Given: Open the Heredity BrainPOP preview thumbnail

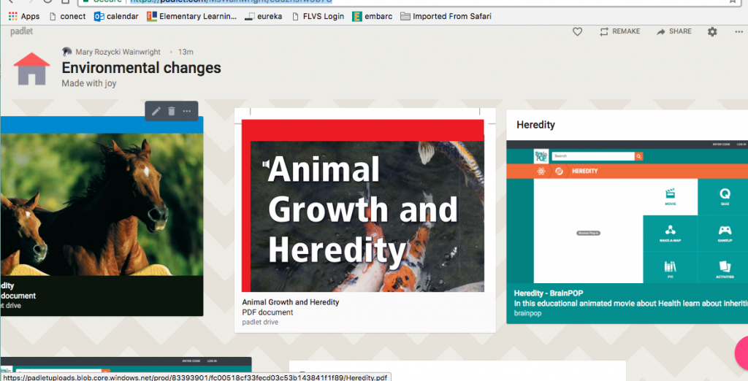Looking at the screenshot, I should click(627, 212).
